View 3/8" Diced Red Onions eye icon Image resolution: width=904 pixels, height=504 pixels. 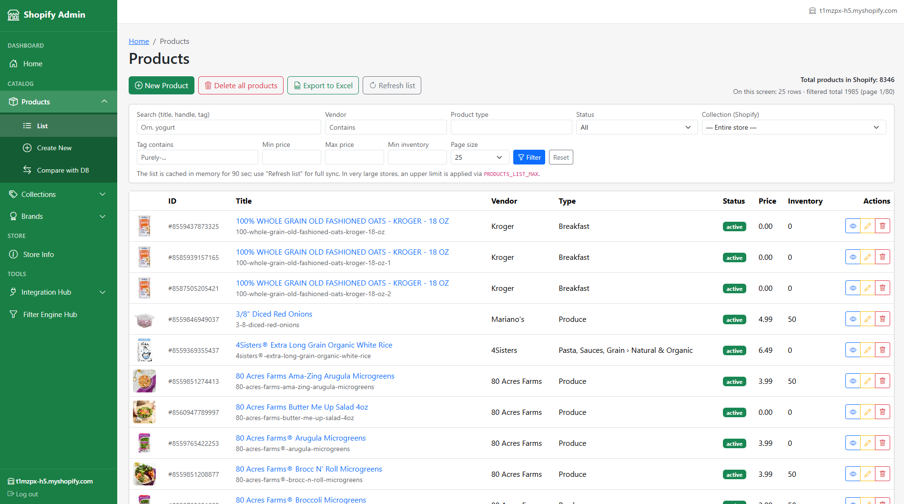(x=853, y=319)
